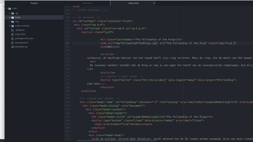The height and width of the screenshot is (142, 253).
Task: Click the img folder icon
Action: (x=13, y=22)
